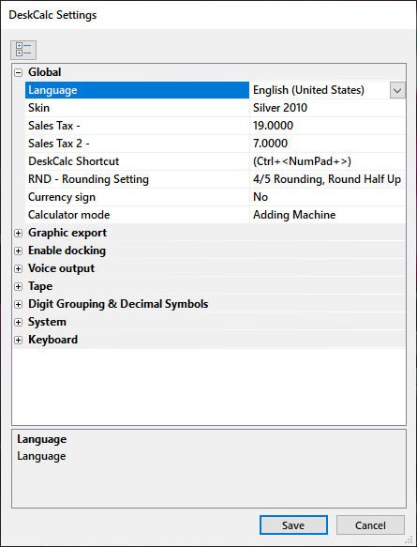Click the categorized view toolbar icon
This screenshot has width=417, height=547.
(x=23, y=50)
